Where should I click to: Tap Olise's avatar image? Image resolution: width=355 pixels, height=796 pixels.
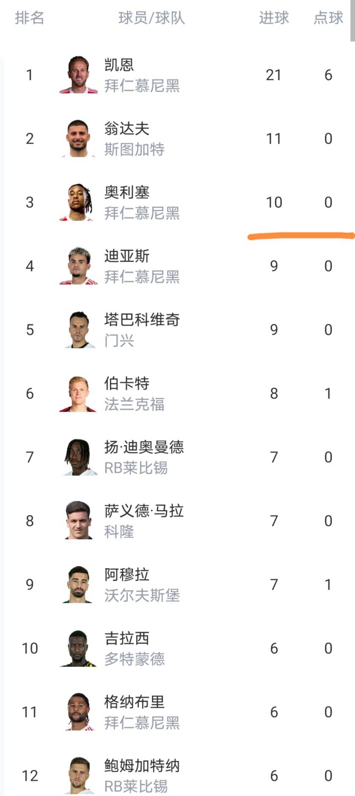(78, 202)
